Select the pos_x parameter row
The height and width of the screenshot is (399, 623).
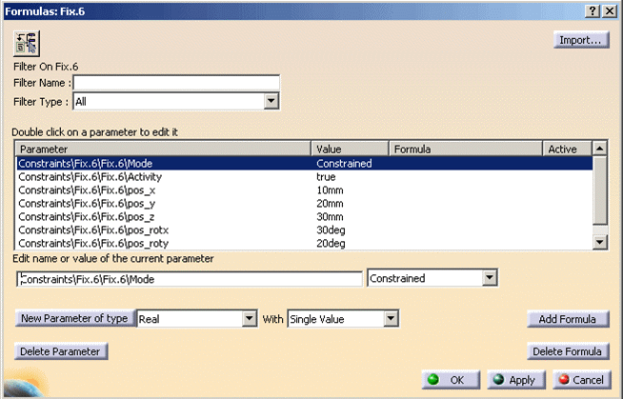pos(165,190)
